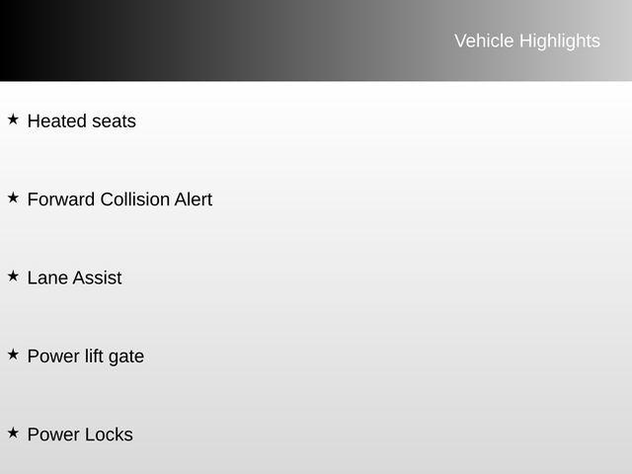
Task: Select the star icon before Forward Collision Alert
Action: 13,197
